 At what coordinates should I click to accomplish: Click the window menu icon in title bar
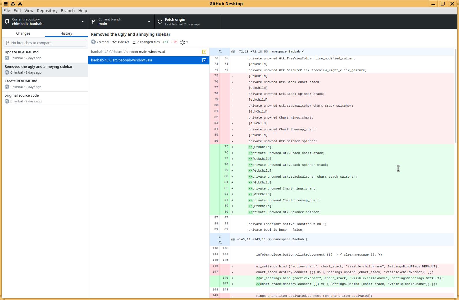click(5, 4)
